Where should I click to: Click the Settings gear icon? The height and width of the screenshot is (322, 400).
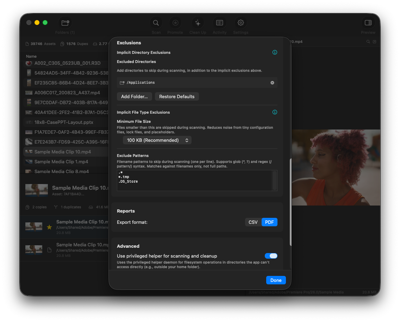[x=240, y=23]
